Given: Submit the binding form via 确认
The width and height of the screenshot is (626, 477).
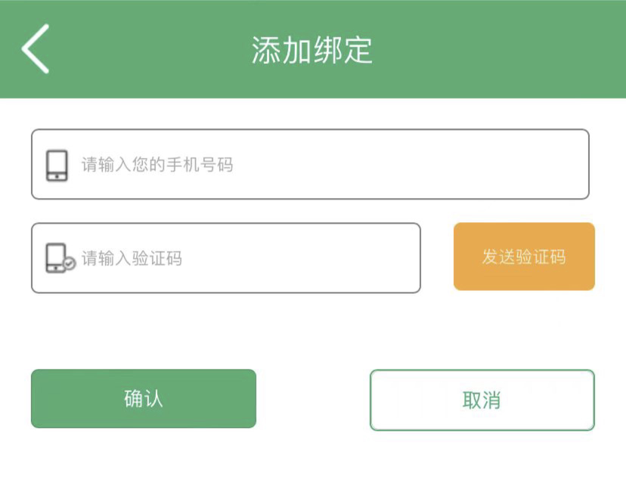Looking at the screenshot, I should click(x=144, y=398).
